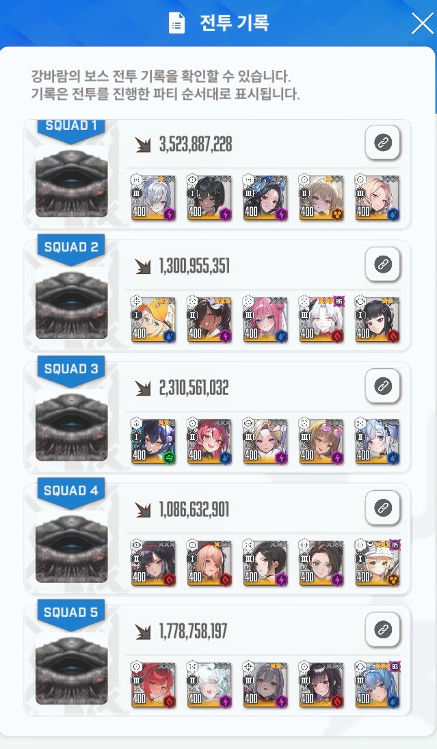Click Squad 4 damage icon beside 1,086,632,901
The image size is (437, 749).
(x=142, y=510)
